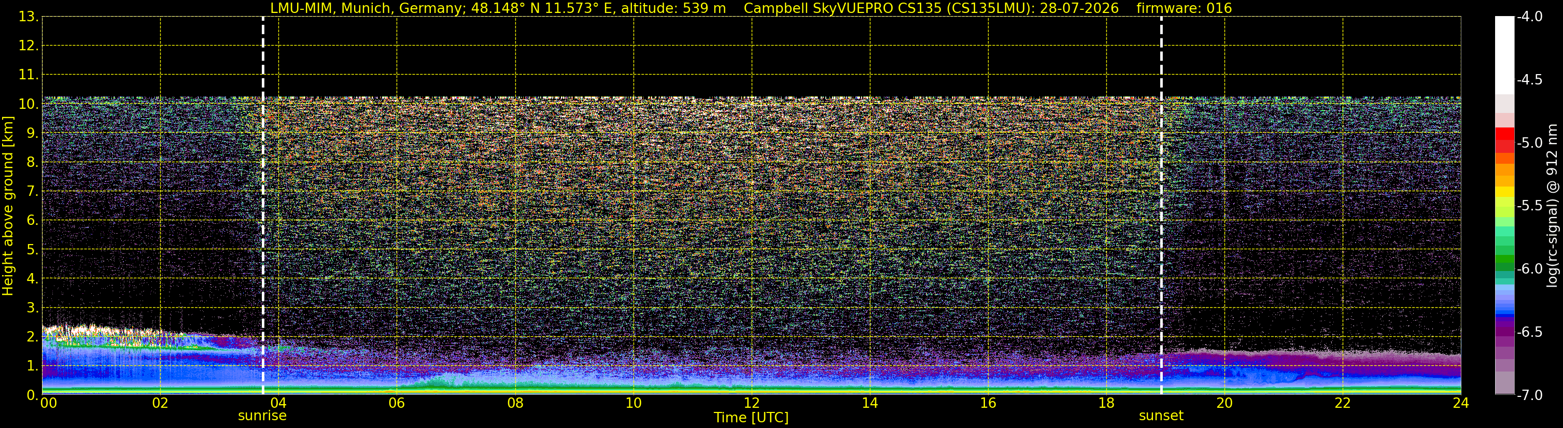The image size is (1563, 428).
Task: Click the time axis tick '10'
Action: coord(633,403)
